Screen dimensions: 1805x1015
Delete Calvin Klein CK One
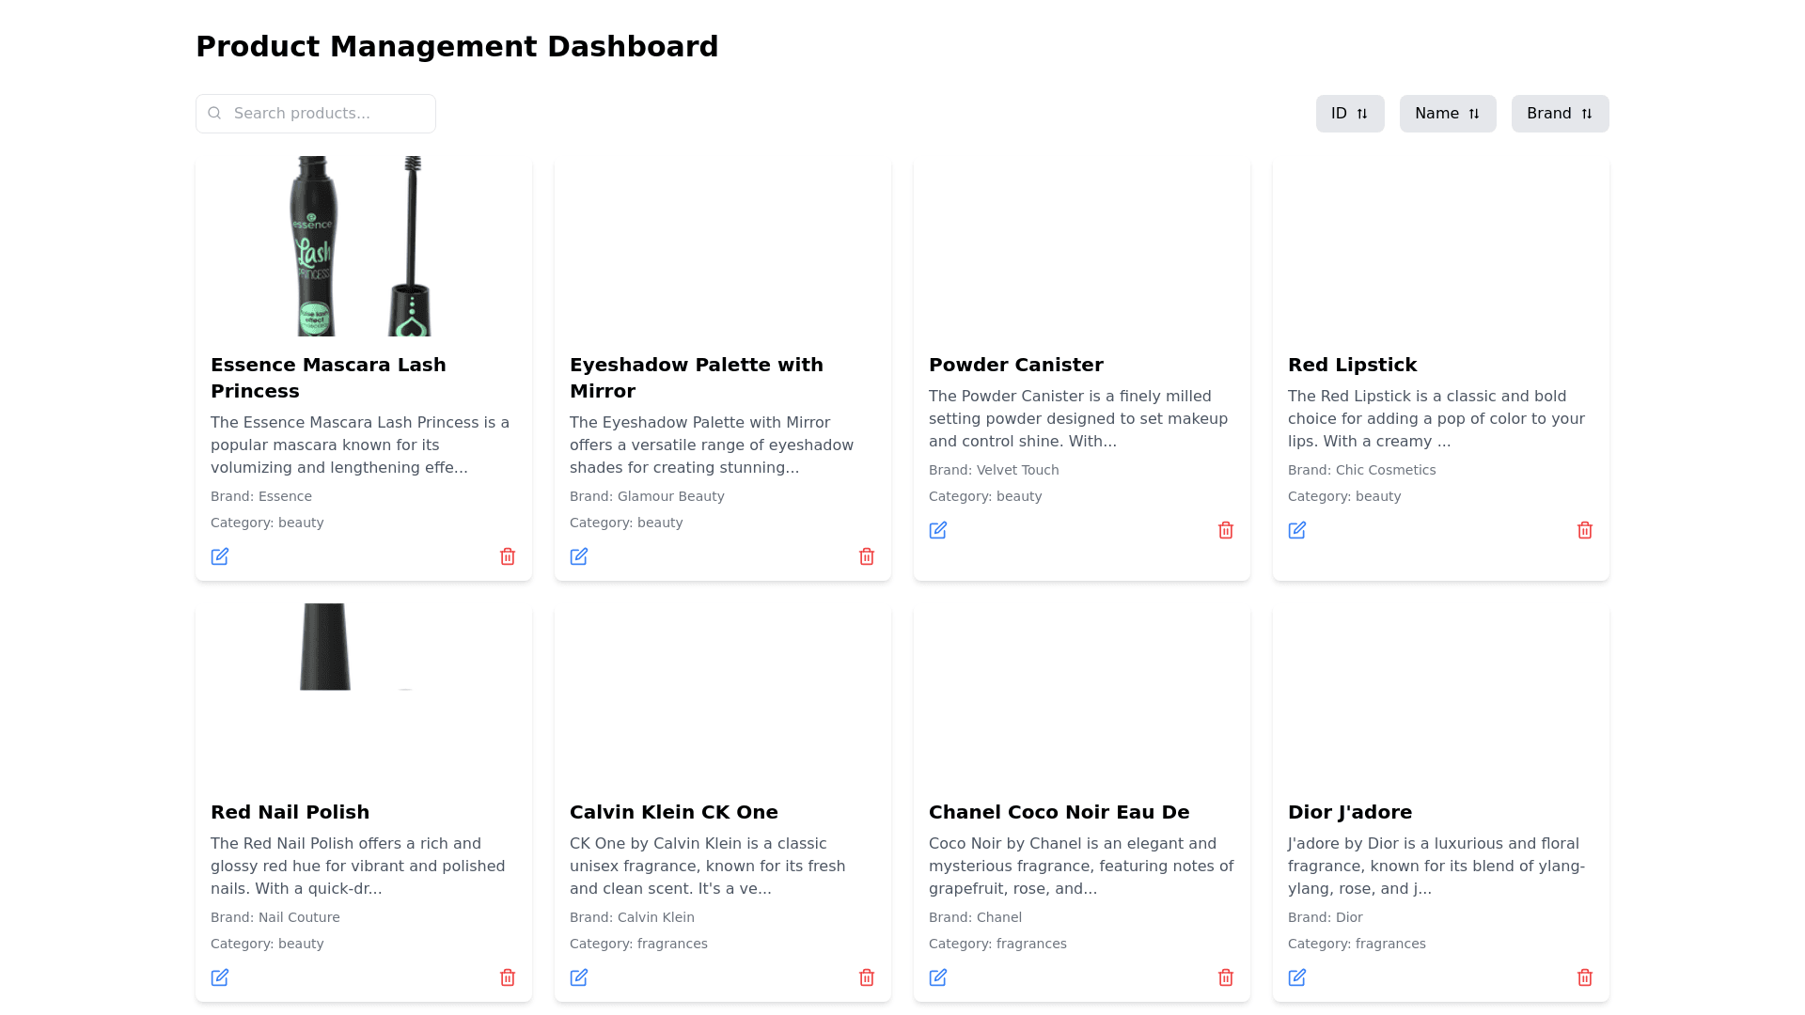[x=867, y=977]
